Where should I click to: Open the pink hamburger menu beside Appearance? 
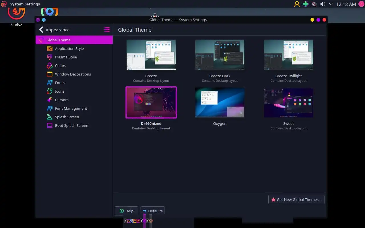click(107, 30)
